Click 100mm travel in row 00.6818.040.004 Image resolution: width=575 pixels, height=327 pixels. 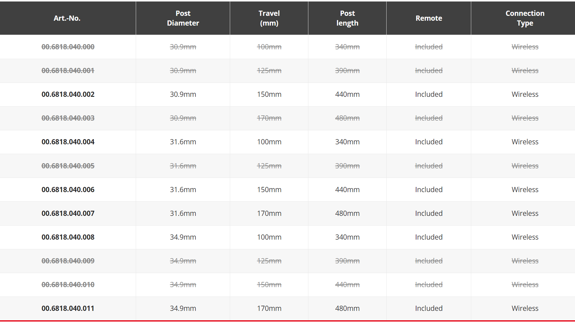coord(269,142)
